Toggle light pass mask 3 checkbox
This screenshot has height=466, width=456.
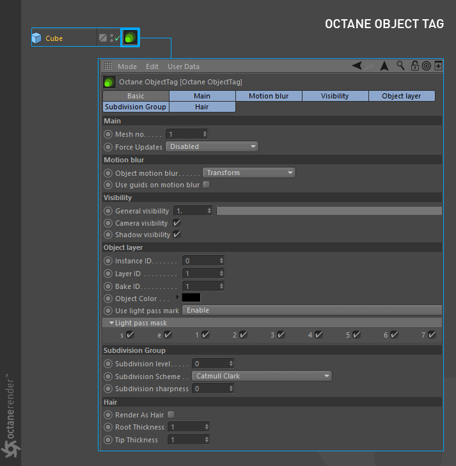point(281,335)
